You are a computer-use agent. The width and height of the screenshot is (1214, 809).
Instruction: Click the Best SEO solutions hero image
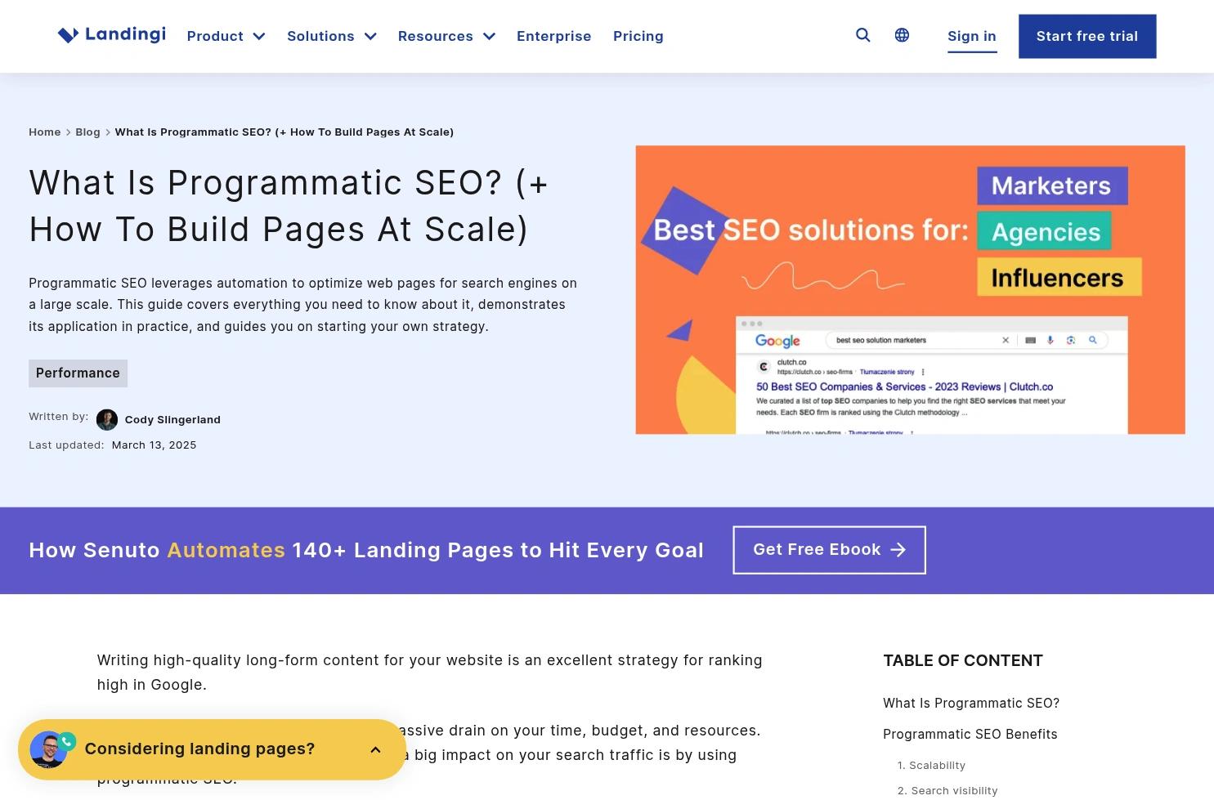tap(910, 290)
